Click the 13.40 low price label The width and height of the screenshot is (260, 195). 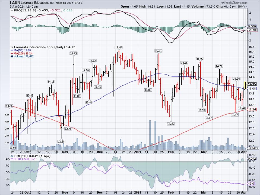pyautogui.click(x=242, y=108)
